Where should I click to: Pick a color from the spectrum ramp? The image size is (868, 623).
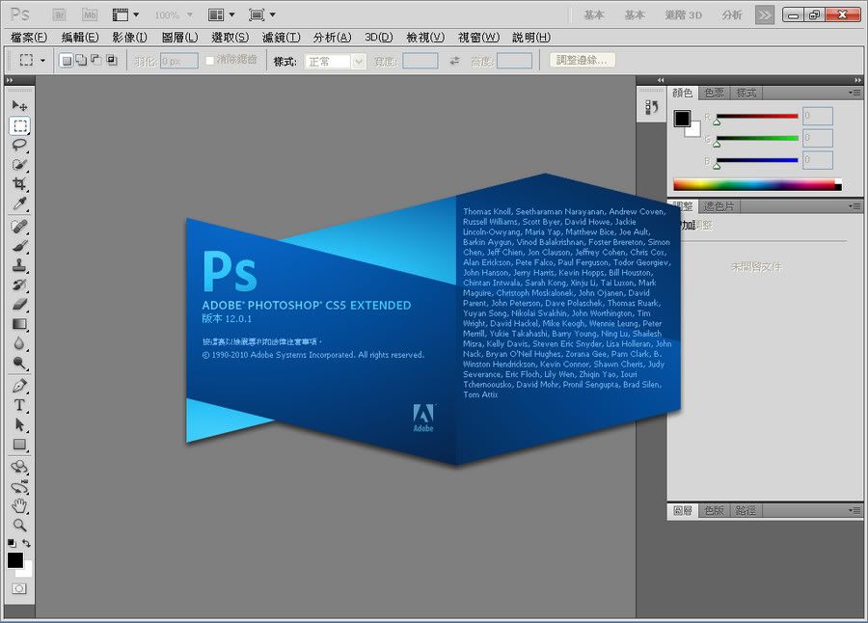pyautogui.click(x=757, y=185)
